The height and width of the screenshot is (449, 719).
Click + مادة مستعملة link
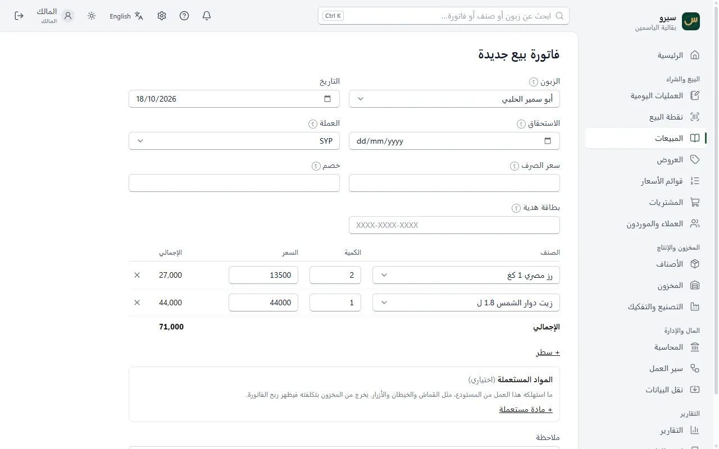click(x=526, y=409)
